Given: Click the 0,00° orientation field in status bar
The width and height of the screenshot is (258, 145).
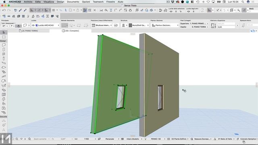Looking at the screenshot, I should click(63, 139).
